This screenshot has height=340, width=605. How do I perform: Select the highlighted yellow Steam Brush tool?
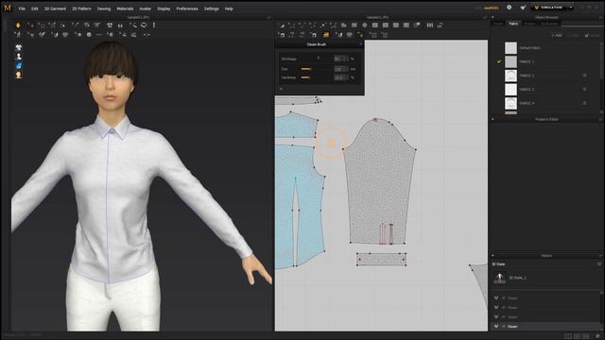pos(326,35)
